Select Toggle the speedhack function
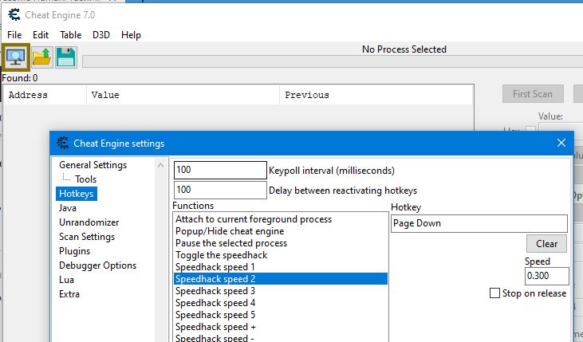Viewport: 583px width, 342px height. pos(281,255)
